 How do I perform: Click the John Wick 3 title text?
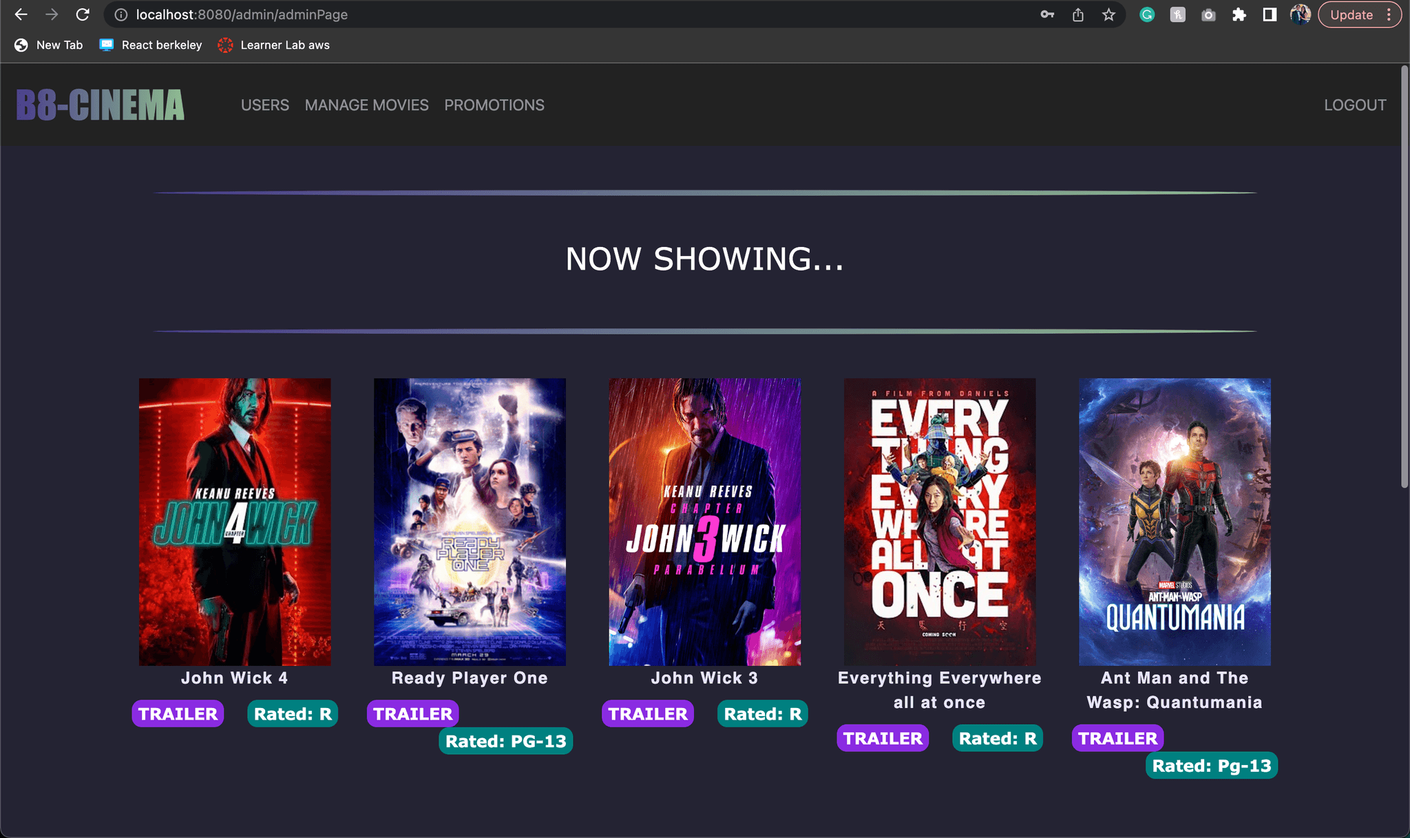(705, 678)
